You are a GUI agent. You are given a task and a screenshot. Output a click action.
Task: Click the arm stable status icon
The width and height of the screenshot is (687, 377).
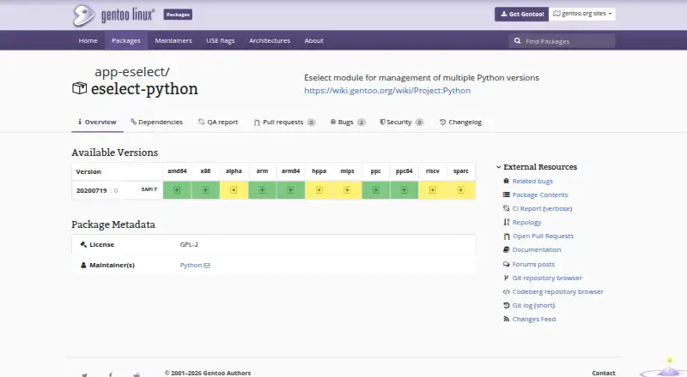point(262,190)
